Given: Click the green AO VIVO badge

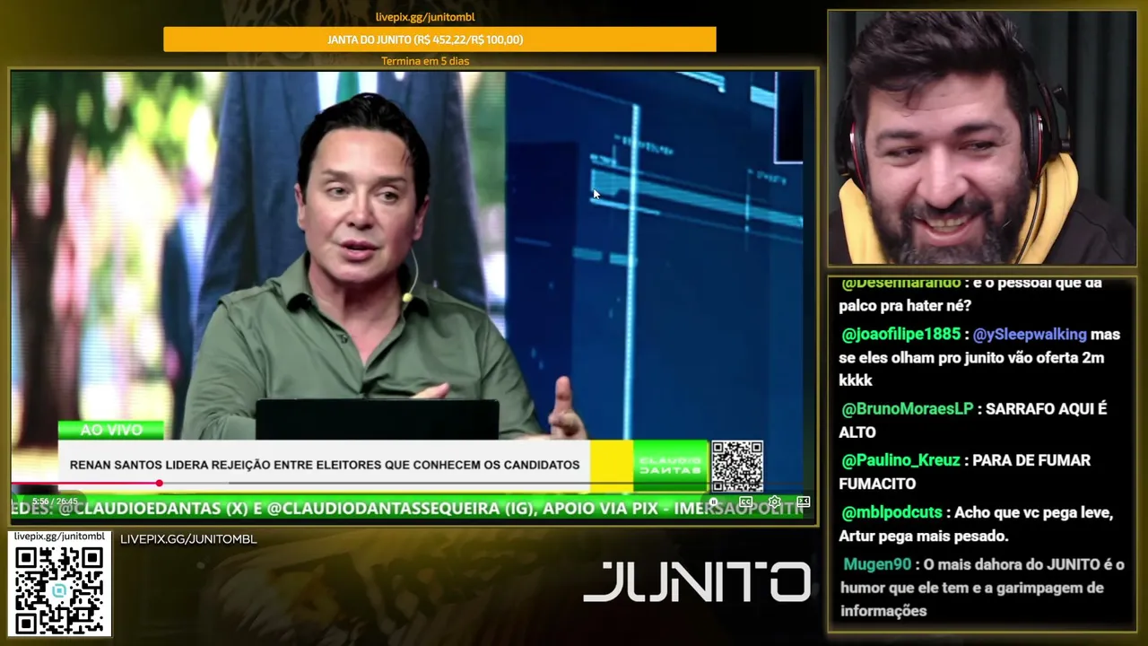Looking at the screenshot, I should coord(111,430).
